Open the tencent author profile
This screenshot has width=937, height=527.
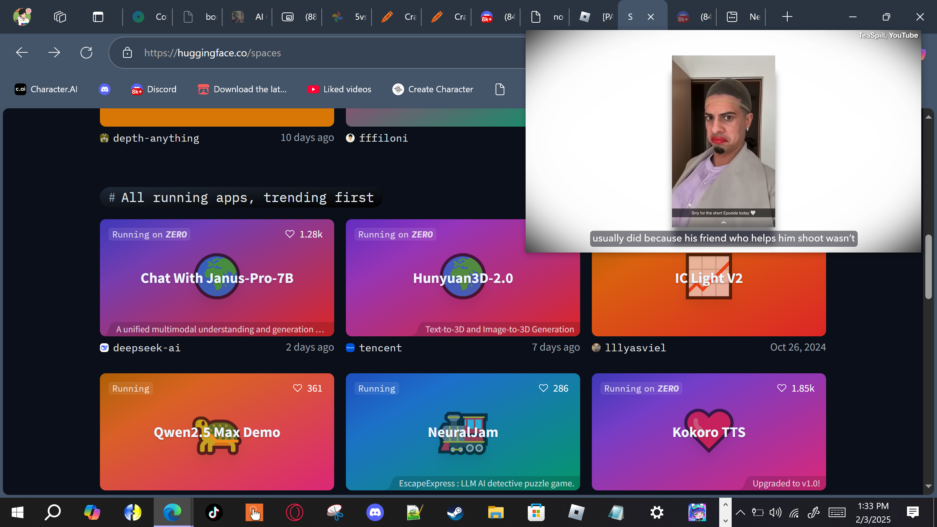coord(380,348)
